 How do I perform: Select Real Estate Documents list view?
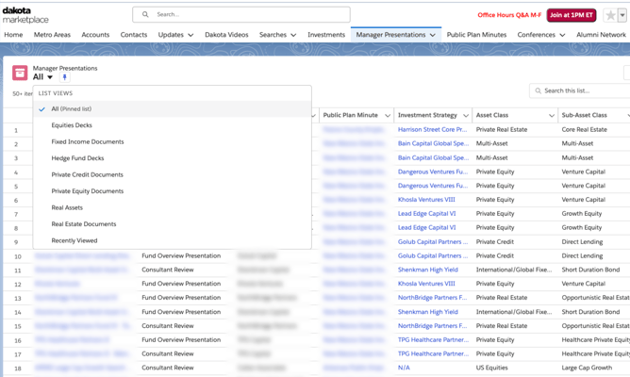click(x=172, y=224)
